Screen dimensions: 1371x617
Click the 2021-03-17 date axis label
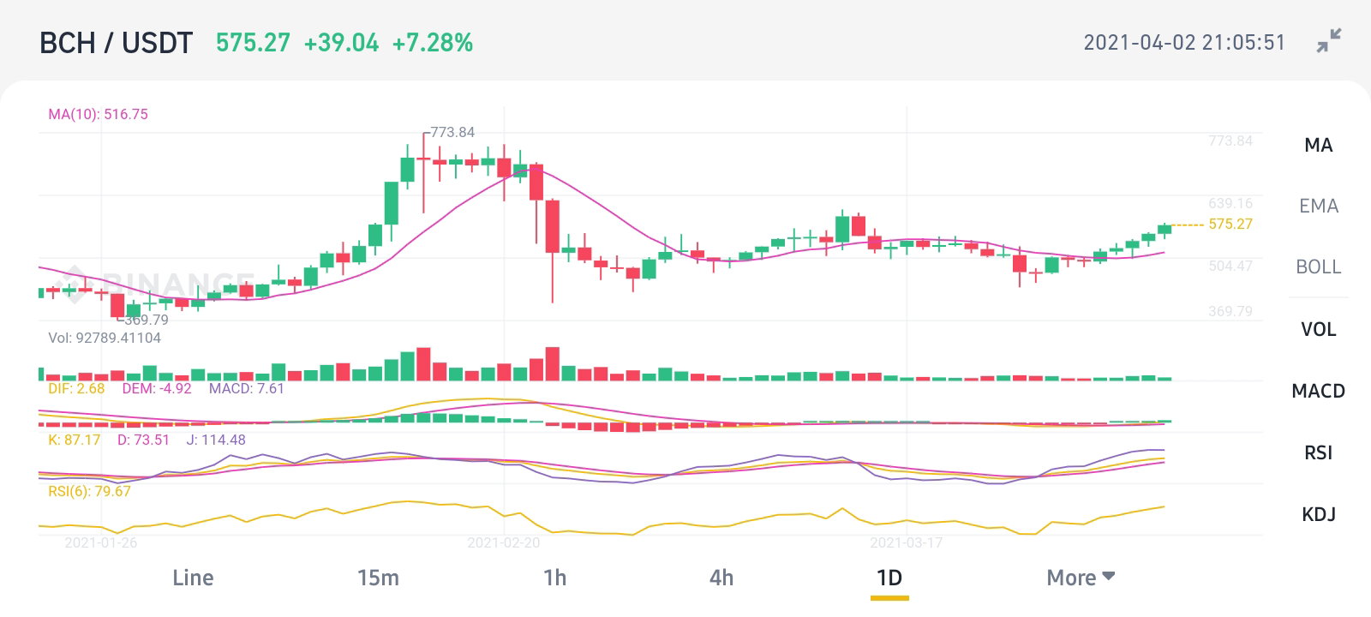click(x=907, y=542)
